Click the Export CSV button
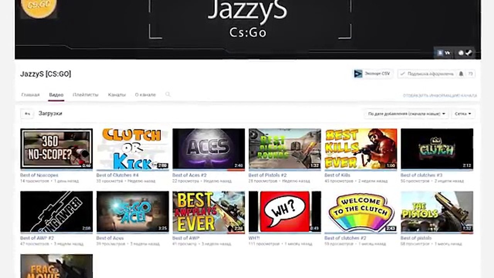The image size is (494, 278). 372,74
